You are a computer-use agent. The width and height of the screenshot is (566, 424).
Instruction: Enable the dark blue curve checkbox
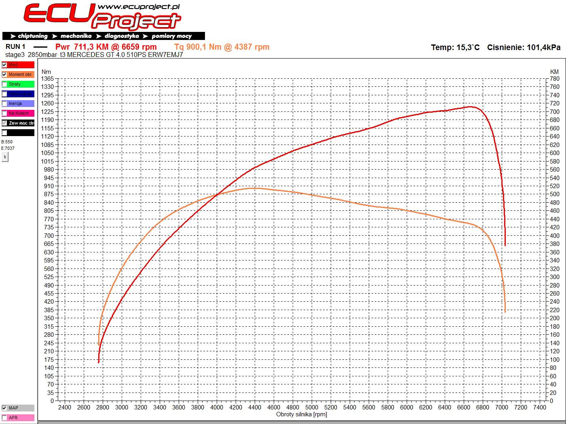[4, 94]
